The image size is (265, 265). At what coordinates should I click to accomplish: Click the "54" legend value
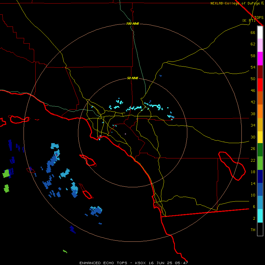click(253, 67)
